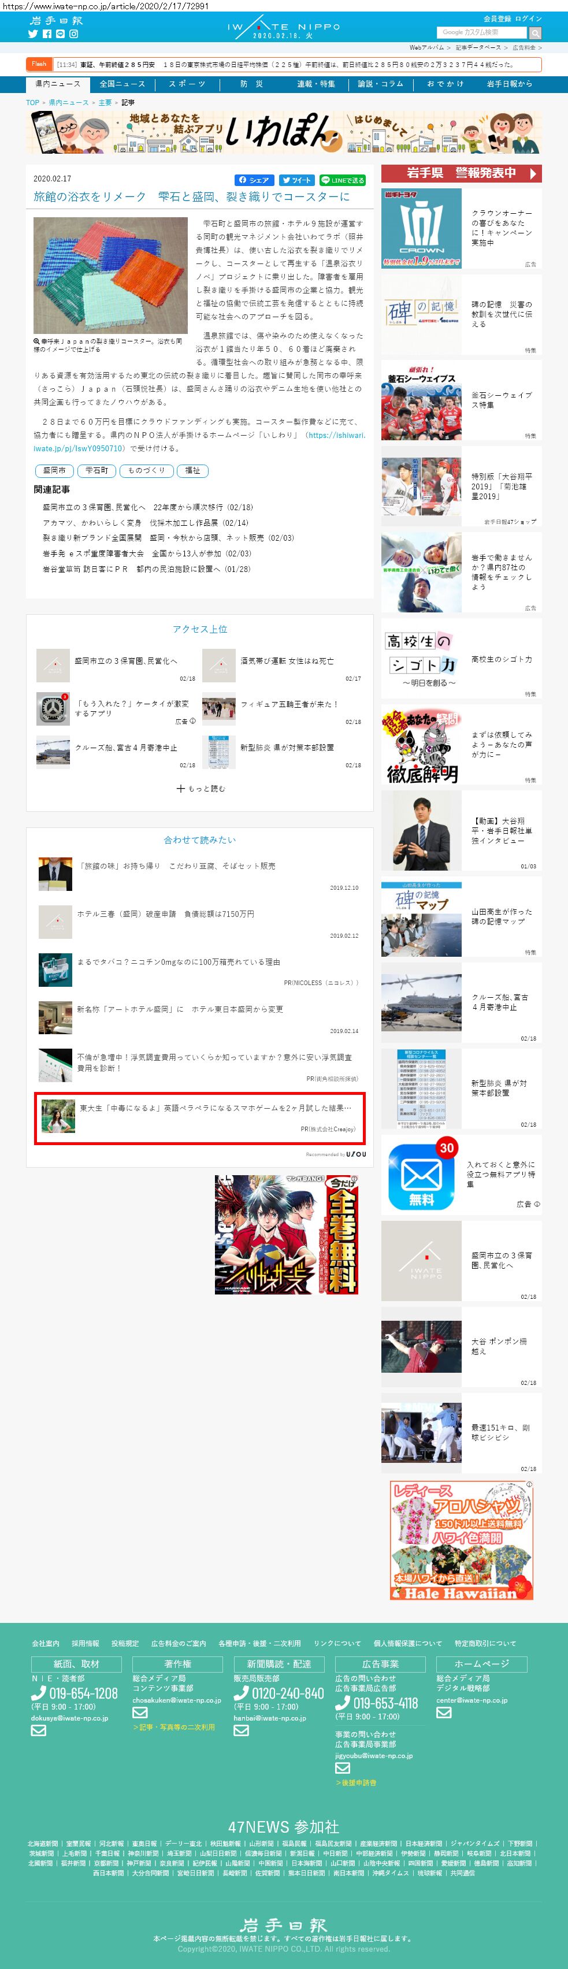568x1969 pixels.
Task: Open the LINE icon in header
Action: tap(61, 34)
